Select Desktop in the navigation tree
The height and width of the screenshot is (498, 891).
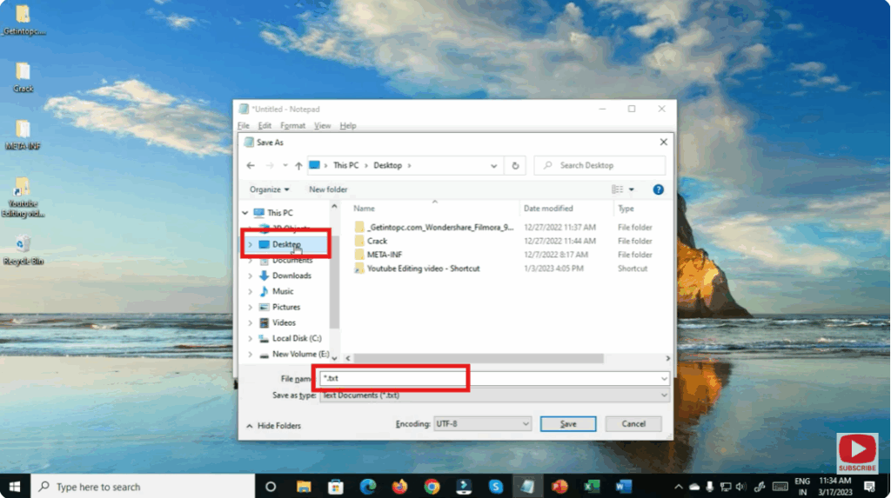click(x=285, y=244)
